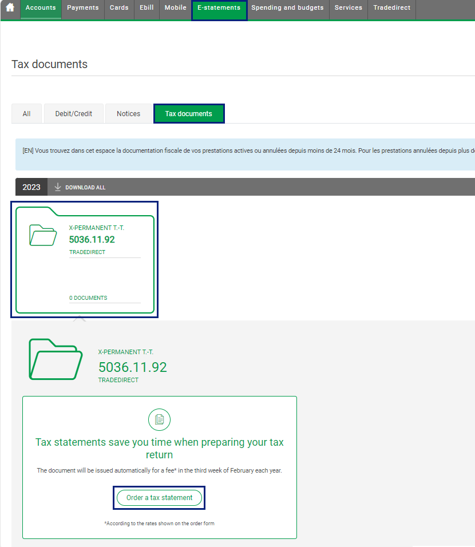Viewport: 475px width, 547px height.
Task: Click the rates footnote under the order button
Action: (x=160, y=524)
